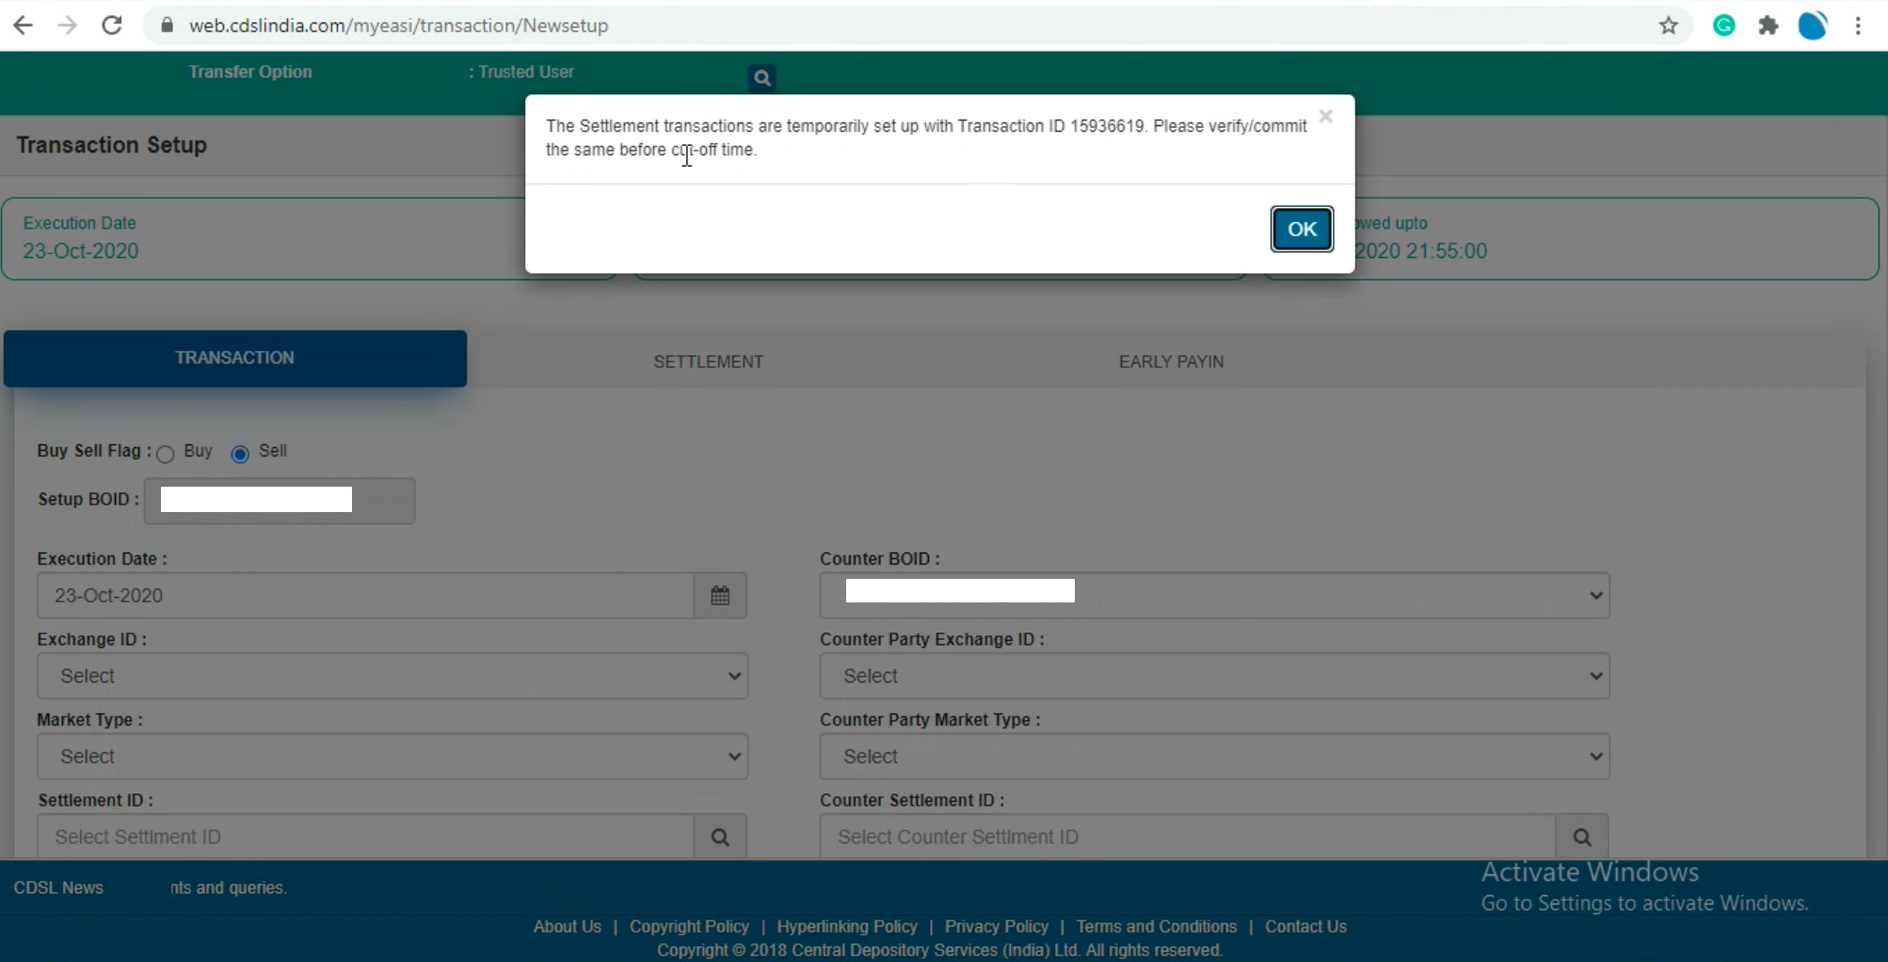The width and height of the screenshot is (1888, 962).
Task: Click the Settlement ID search magnifier icon
Action: 720,837
